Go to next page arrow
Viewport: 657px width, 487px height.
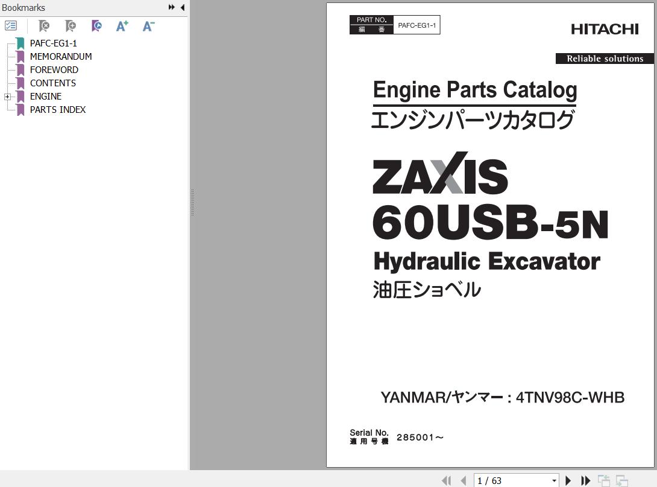click(568, 480)
